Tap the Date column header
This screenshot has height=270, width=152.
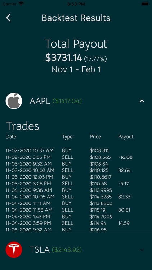[x=11, y=137]
